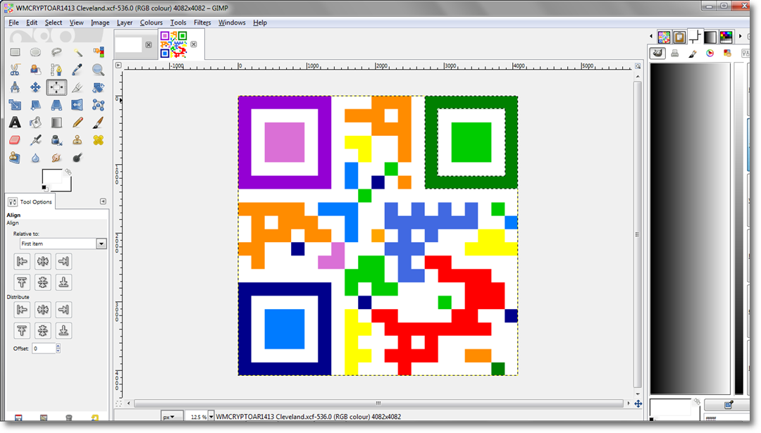Pick the Heal bandage tool
Screen dimensions: 761x433
pos(99,140)
